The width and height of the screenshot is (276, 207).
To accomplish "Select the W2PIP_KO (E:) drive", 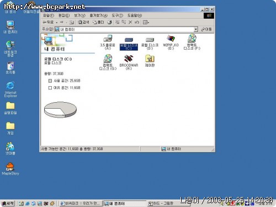I will (171, 43).
